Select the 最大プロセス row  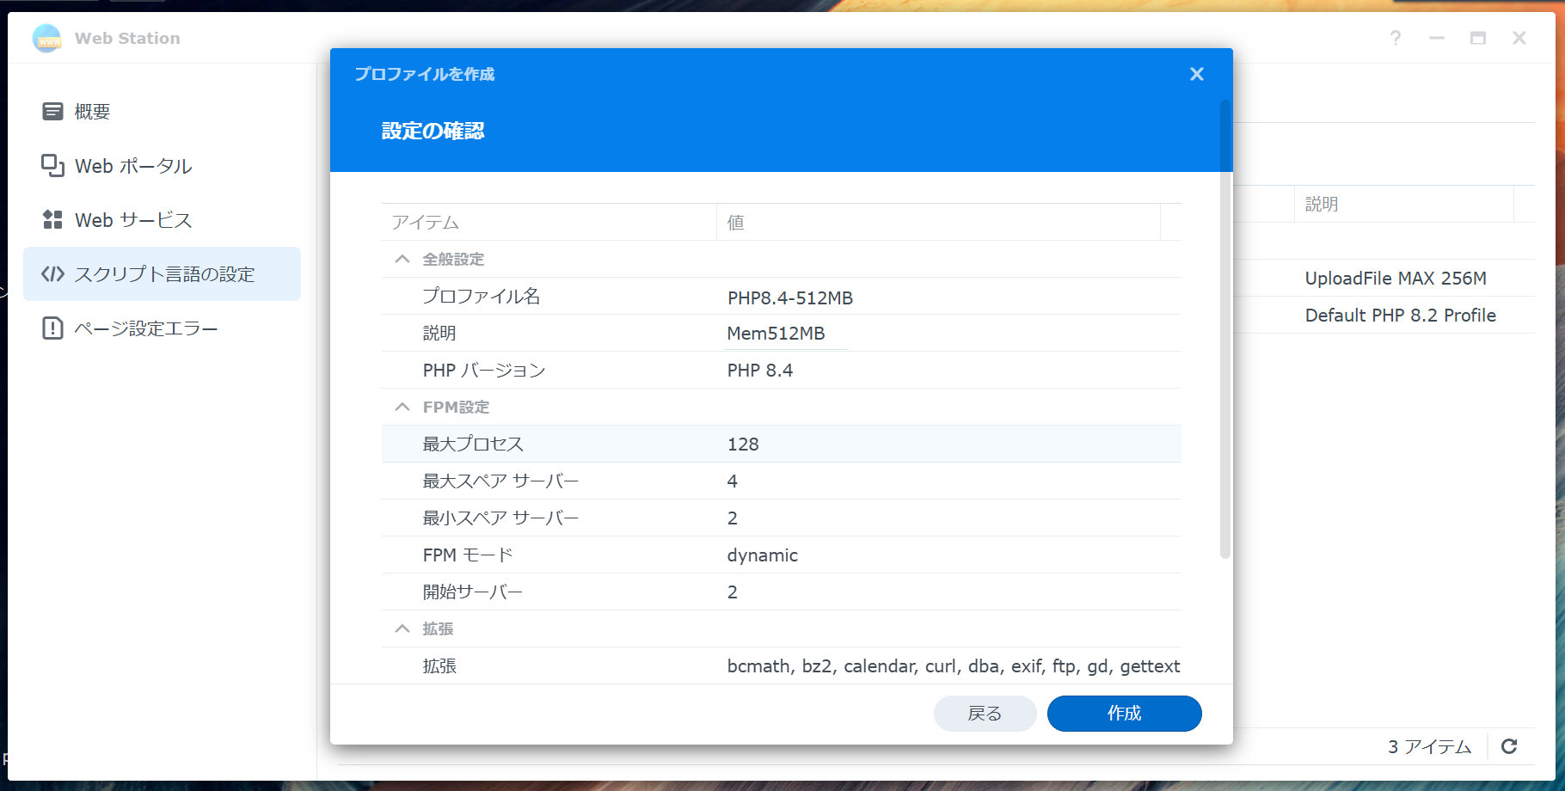pyautogui.click(x=781, y=444)
